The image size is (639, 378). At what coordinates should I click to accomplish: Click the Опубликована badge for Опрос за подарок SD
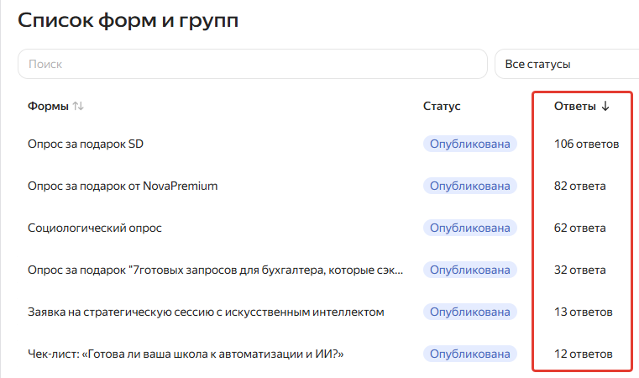470,144
